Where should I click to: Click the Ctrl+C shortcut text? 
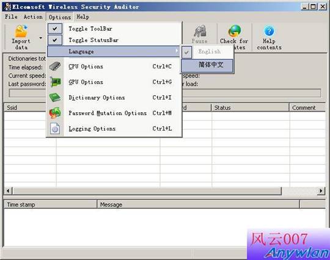162,67
